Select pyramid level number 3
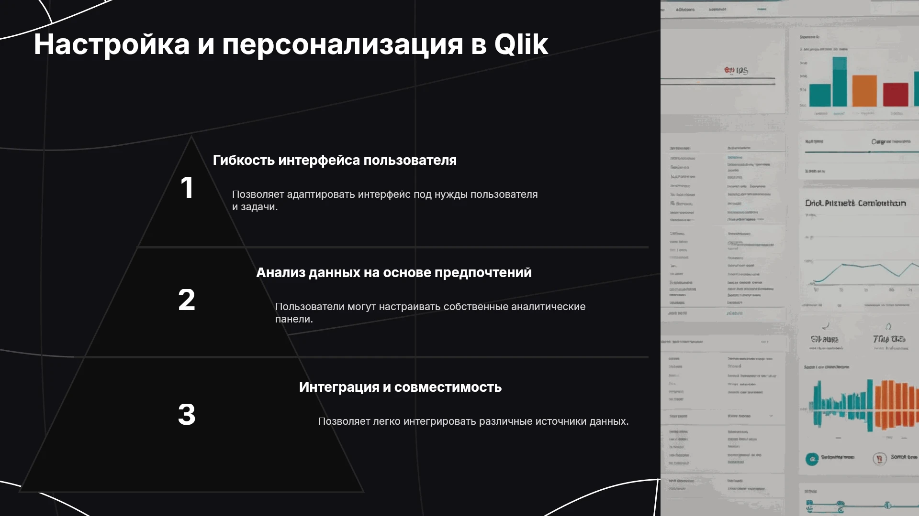 click(187, 414)
